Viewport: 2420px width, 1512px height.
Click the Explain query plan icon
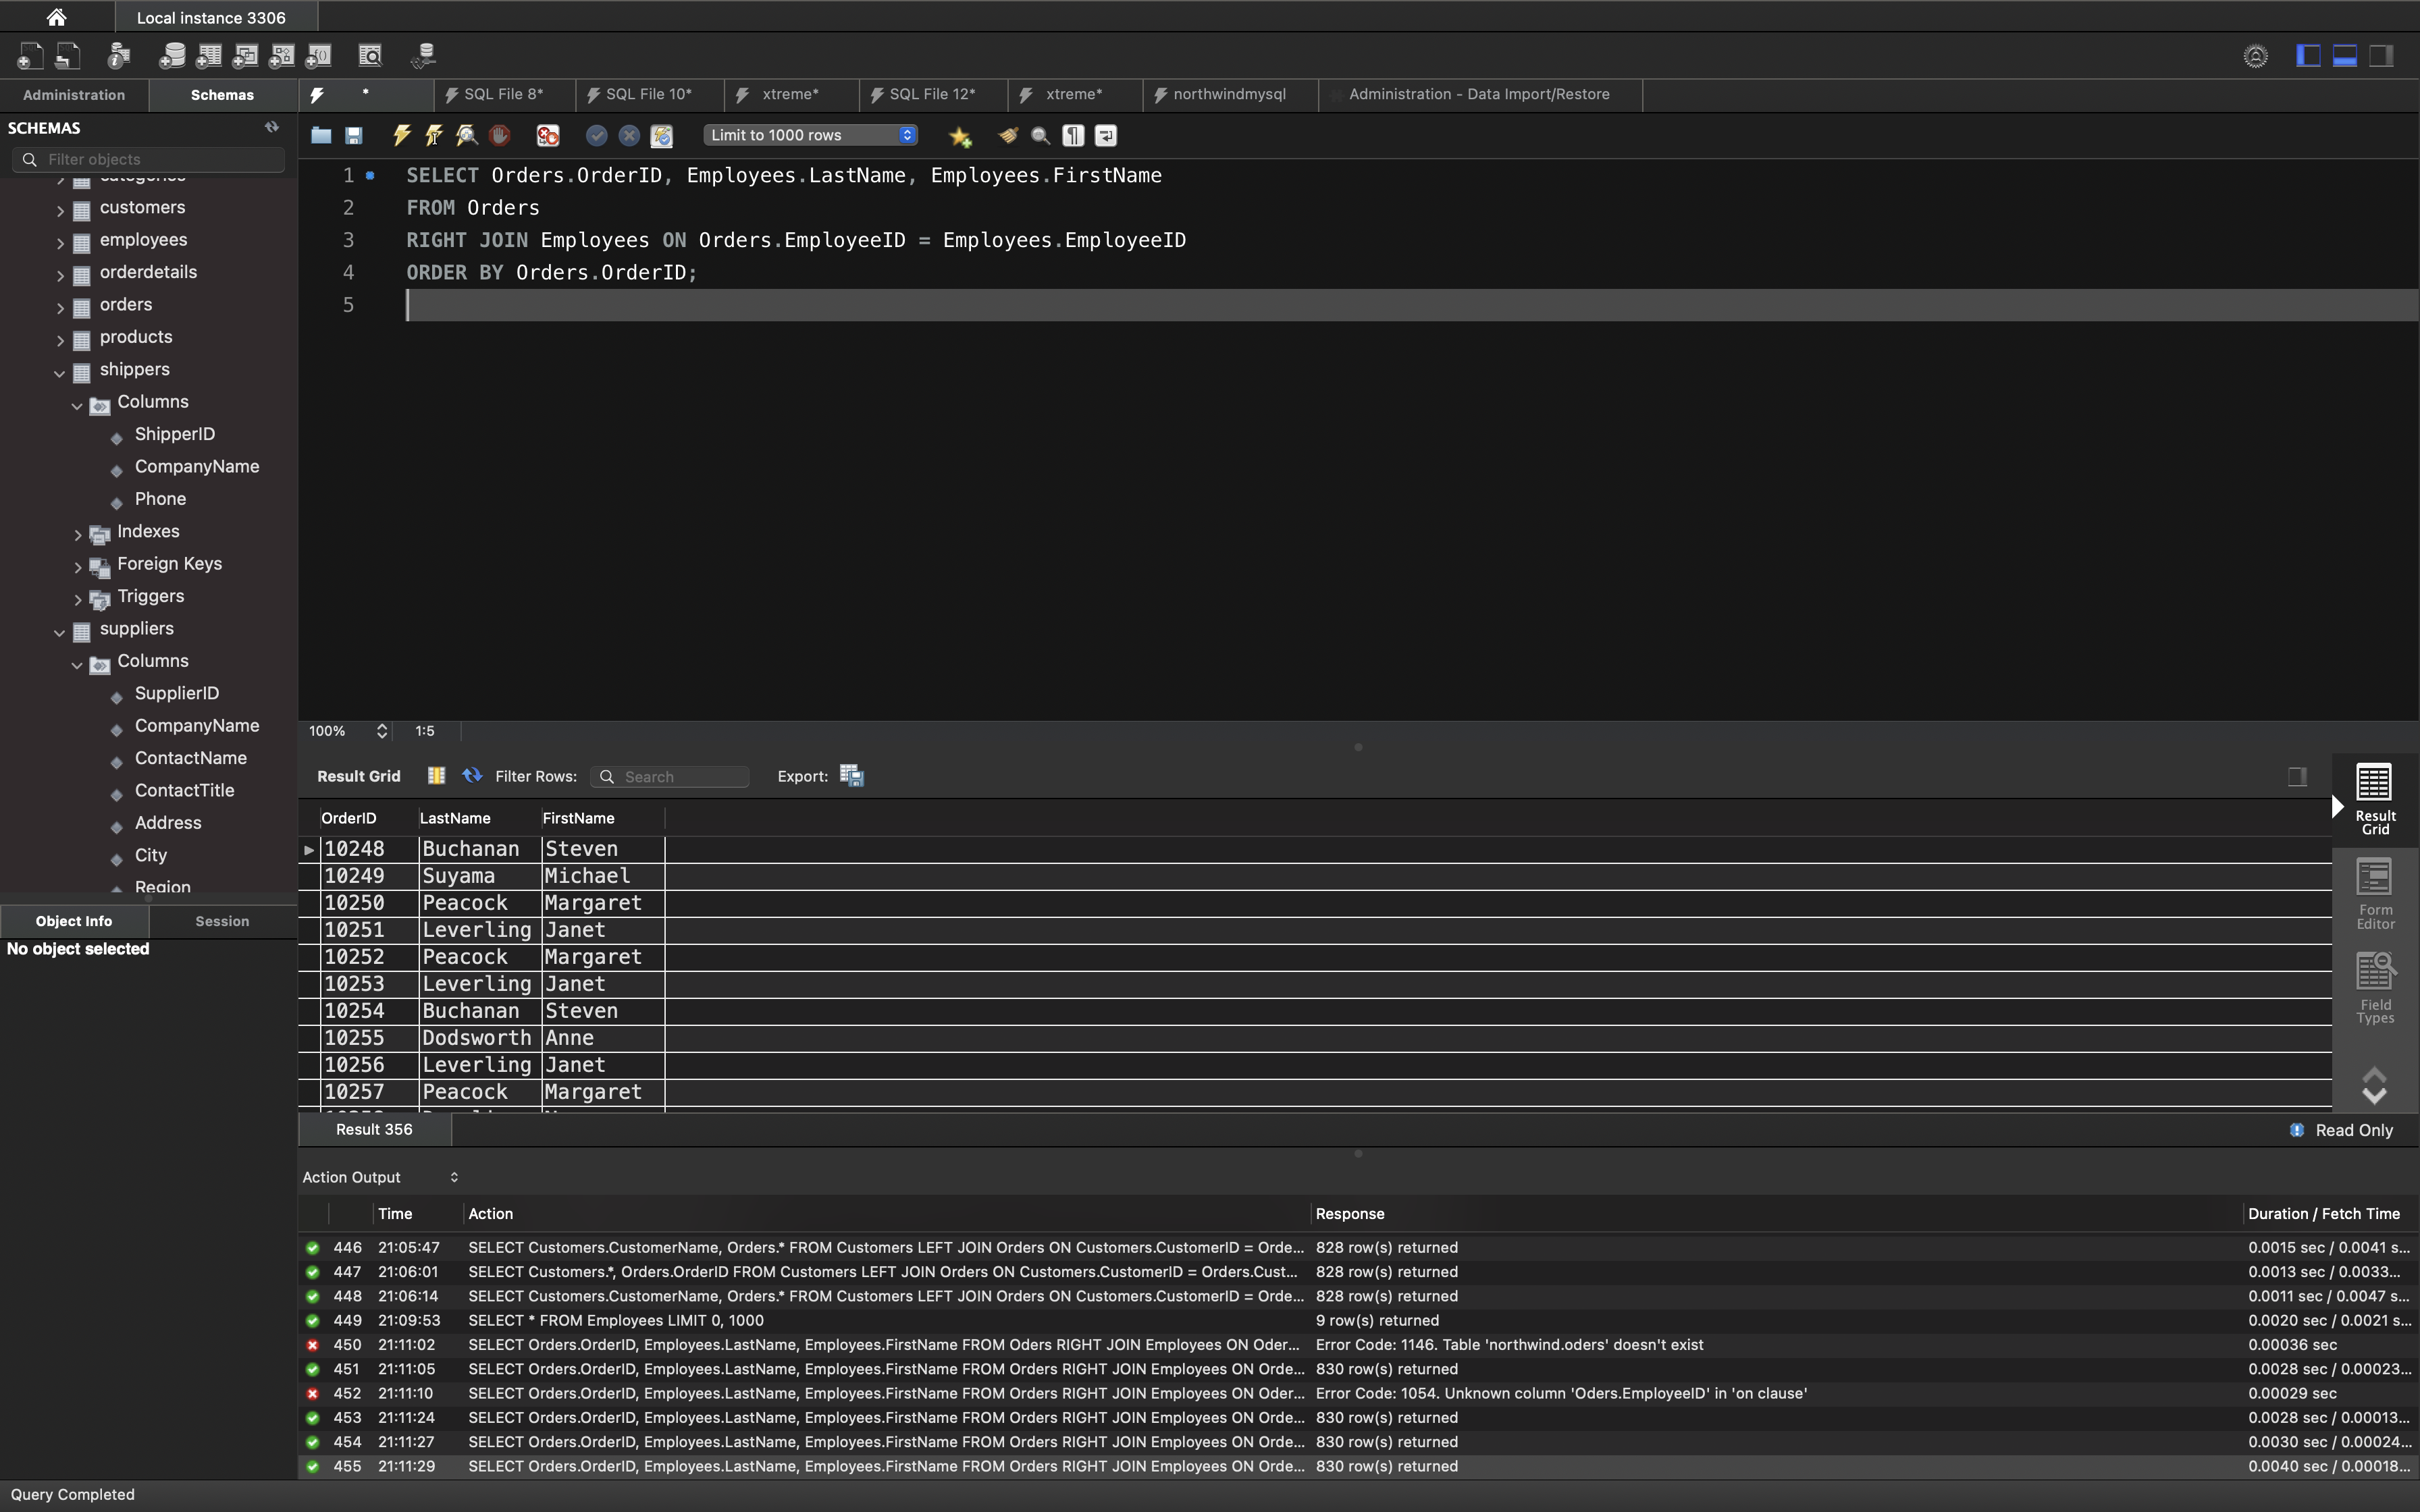tap(467, 135)
